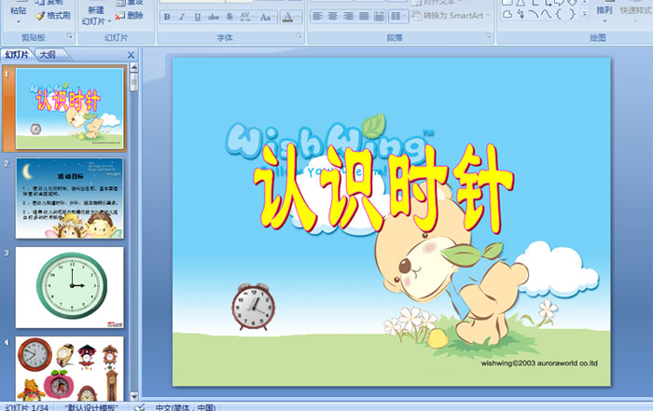
Task: Open the Paragraph (段落) dialog launcher
Action: coord(489,36)
